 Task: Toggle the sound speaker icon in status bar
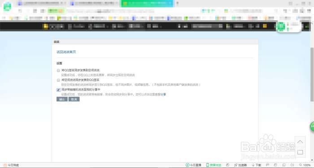click(x=292, y=165)
